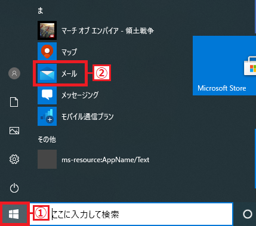Open Pictures from the Start sidebar
256x226 pixels.
tap(14, 131)
